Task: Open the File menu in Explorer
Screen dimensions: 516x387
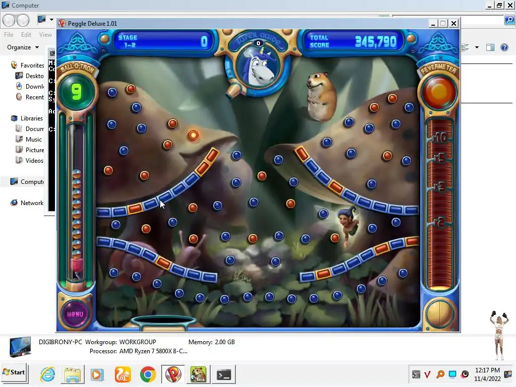Action: (9, 35)
